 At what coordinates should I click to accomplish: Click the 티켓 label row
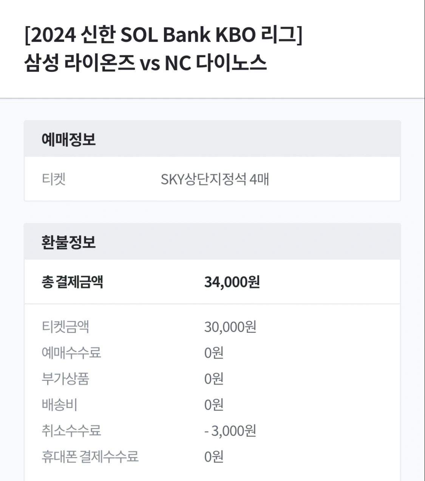click(54, 179)
